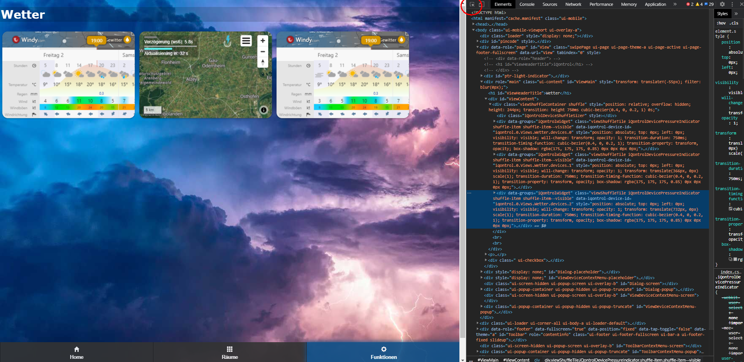Viewport: 744px width, 362px height.
Task: Click the Wetter page heading
Action: tap(23, 14)
